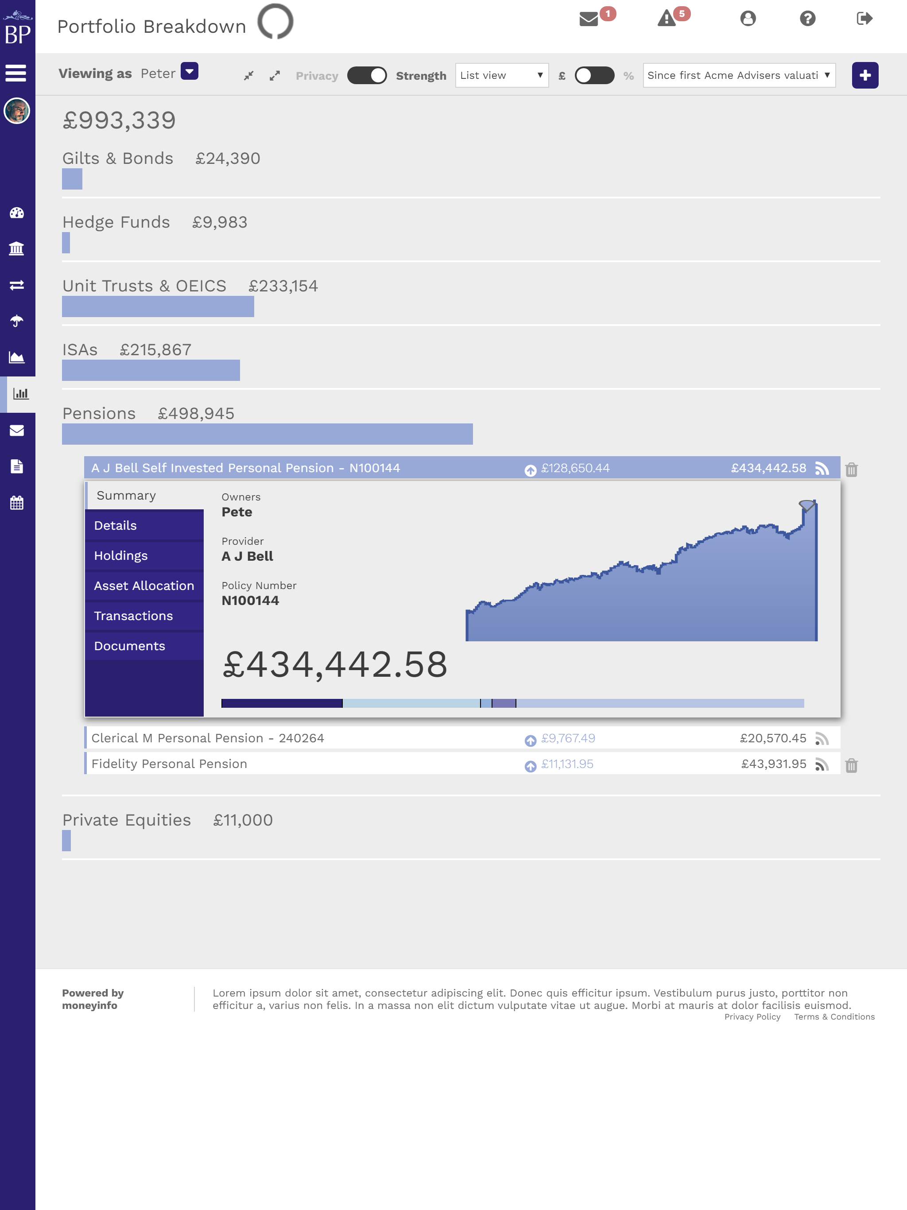Click the marker at the valuation chart peak
The image size is (907, 1210).
coord(807,505)
